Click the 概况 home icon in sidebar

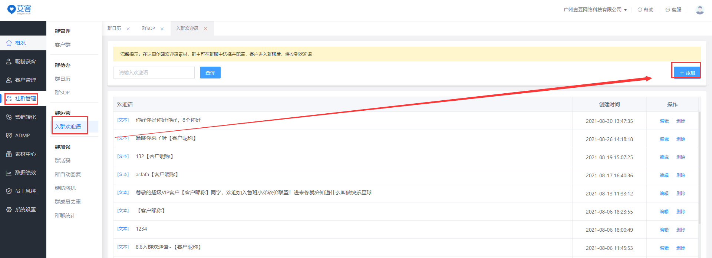pos(9,43)
